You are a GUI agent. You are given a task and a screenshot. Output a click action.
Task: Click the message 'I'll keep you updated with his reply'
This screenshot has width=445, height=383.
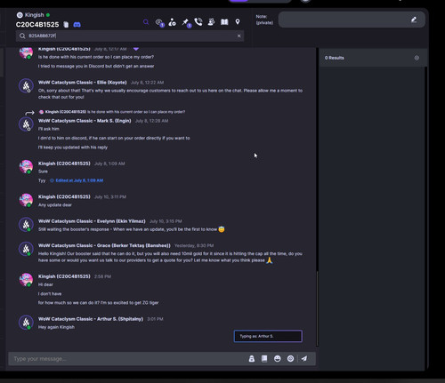click(x=73, y=148)
